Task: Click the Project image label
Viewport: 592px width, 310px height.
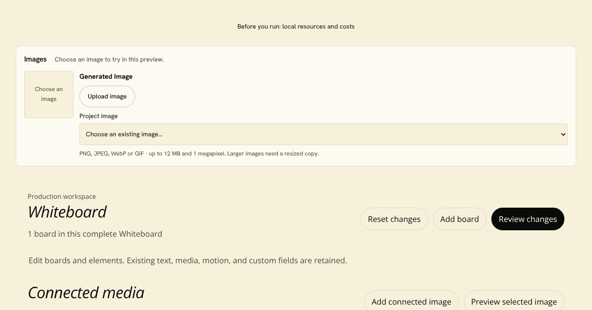Action: click(x=99, y=116)
